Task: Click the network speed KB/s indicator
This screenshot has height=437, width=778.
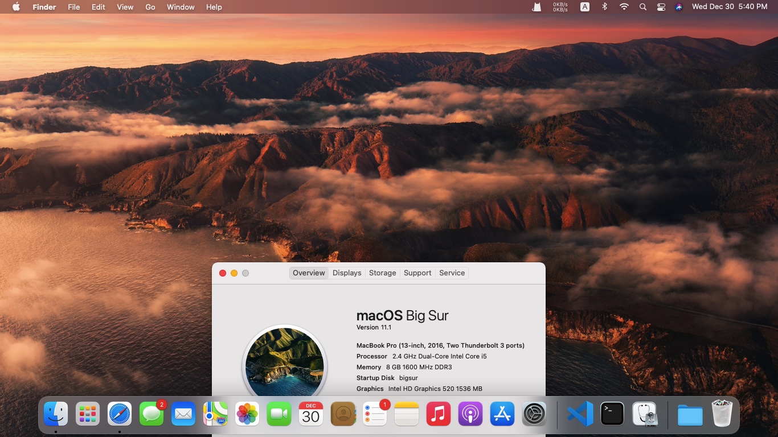Action: [560, 7]
